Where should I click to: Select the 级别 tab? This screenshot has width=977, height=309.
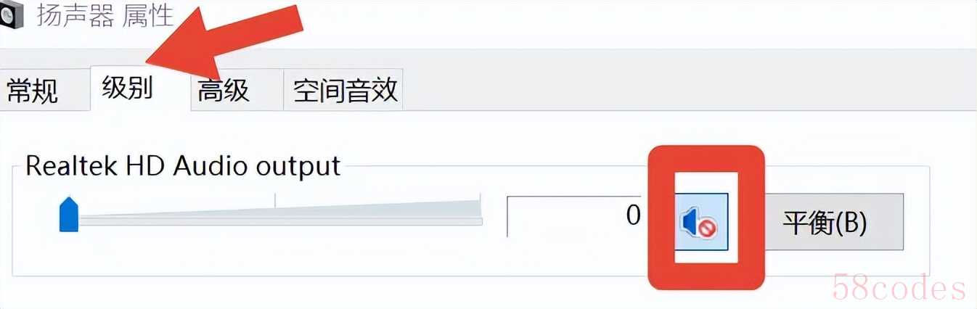click(x=128, y=88)
